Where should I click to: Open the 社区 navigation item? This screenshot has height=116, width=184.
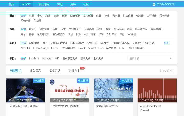click(x=86, y=4)
